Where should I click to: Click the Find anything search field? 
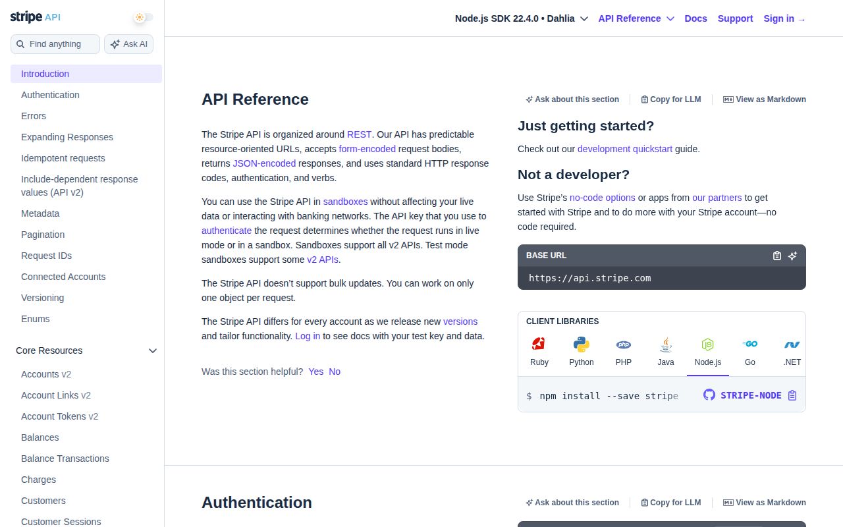55,44
